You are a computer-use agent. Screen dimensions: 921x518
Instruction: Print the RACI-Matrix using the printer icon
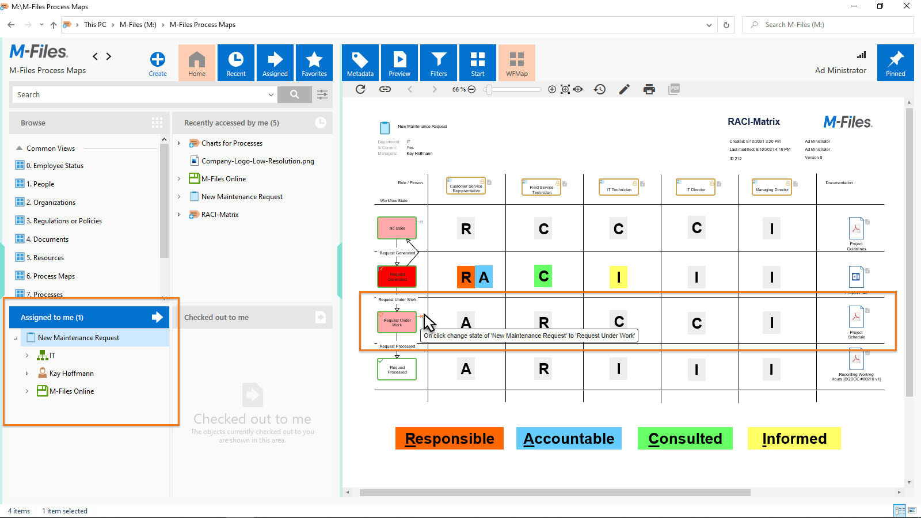click(649, 89)
